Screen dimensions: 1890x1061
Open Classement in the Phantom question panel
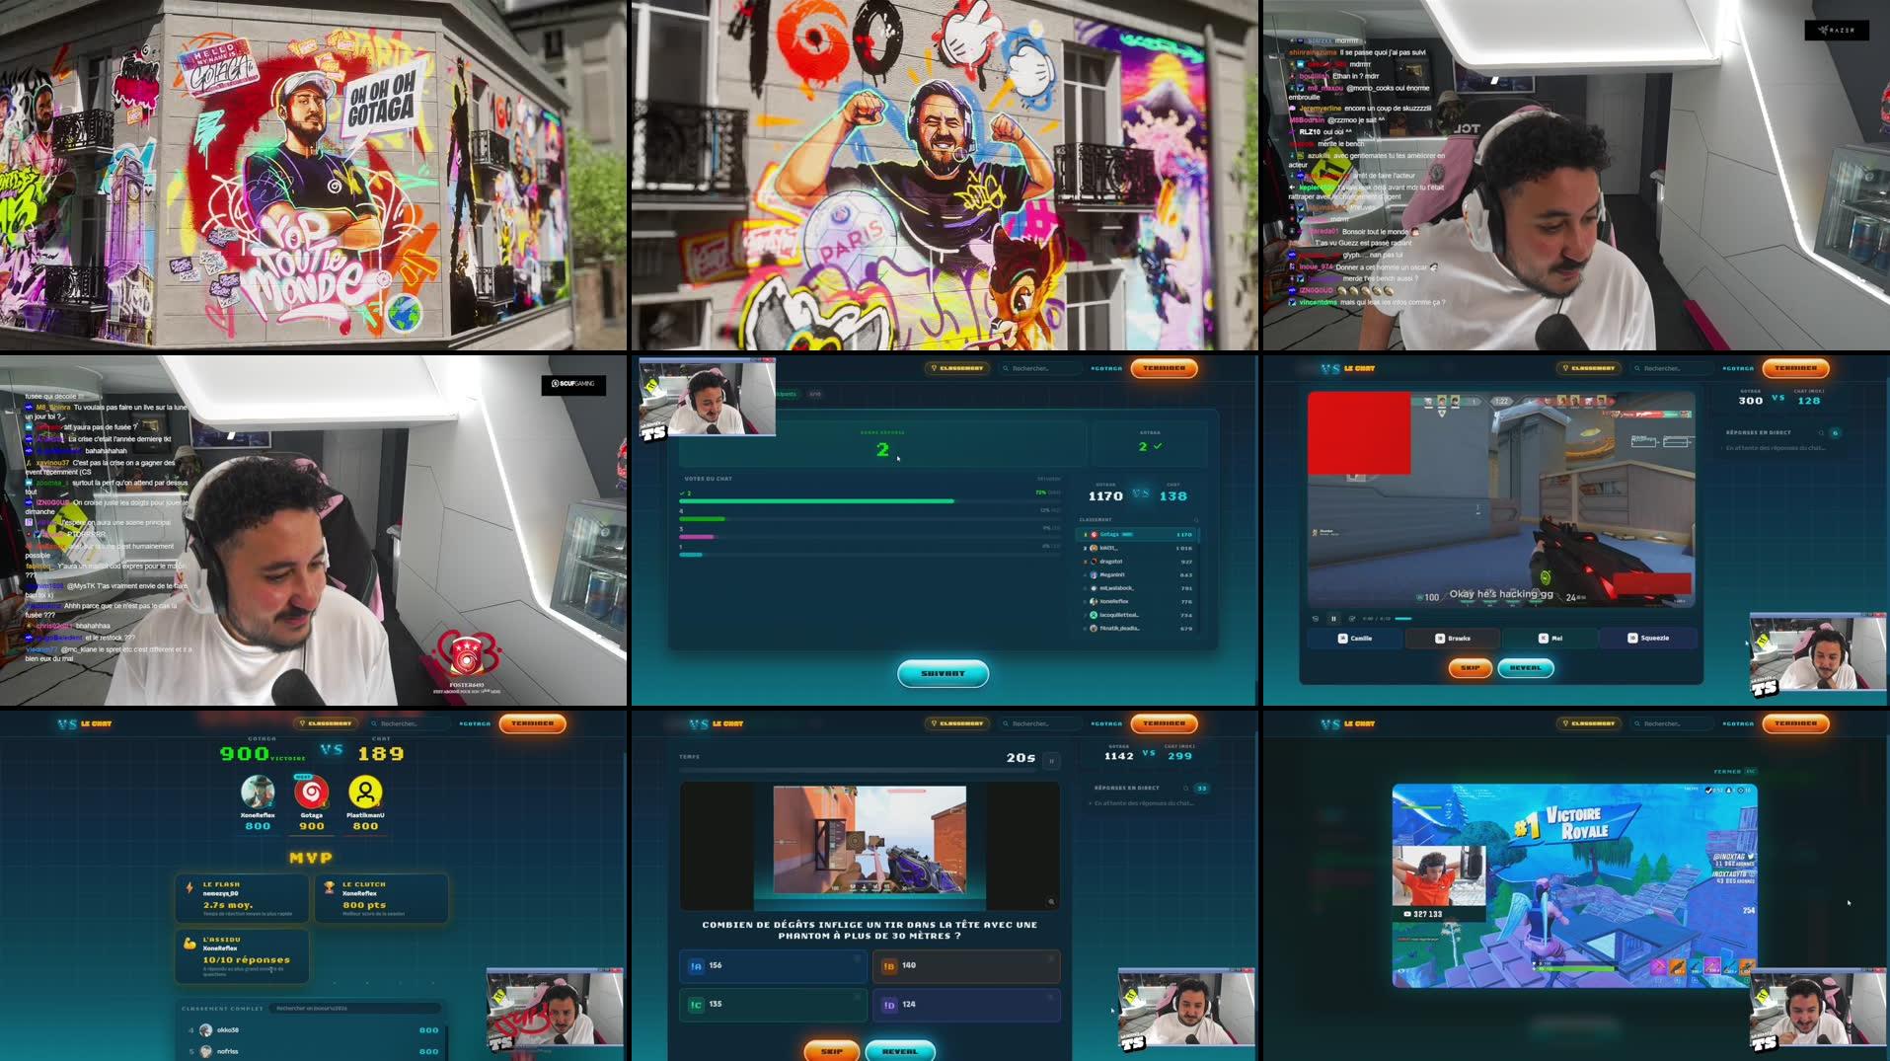coord(957,723)
